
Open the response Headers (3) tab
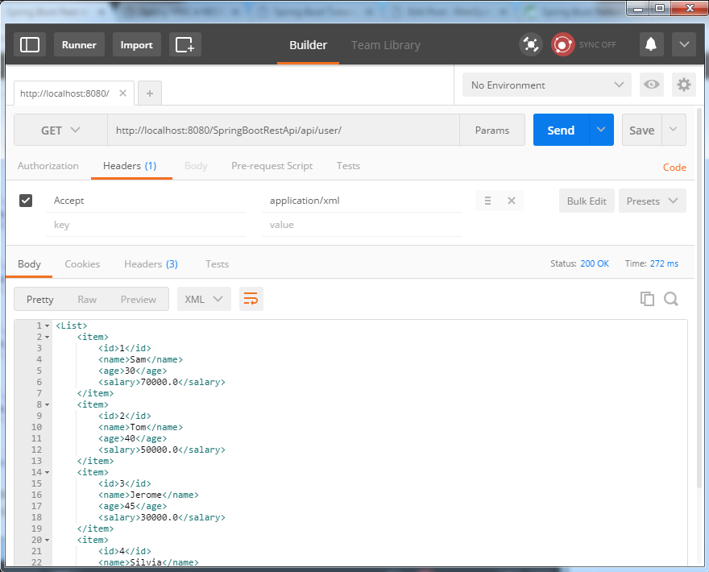(x=151, y=263)
